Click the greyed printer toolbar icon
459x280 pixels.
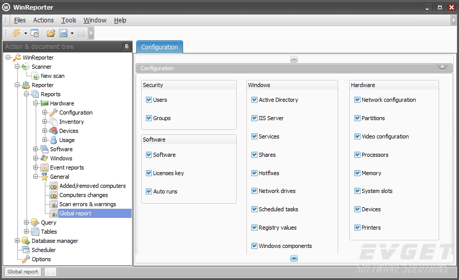point(81,33)
